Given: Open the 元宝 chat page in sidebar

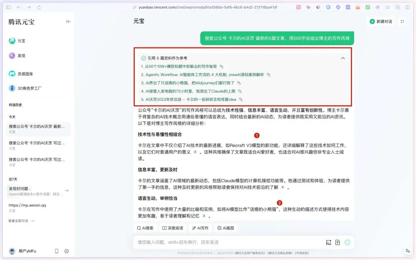Looking at the screenshot, I should point(17,41).
